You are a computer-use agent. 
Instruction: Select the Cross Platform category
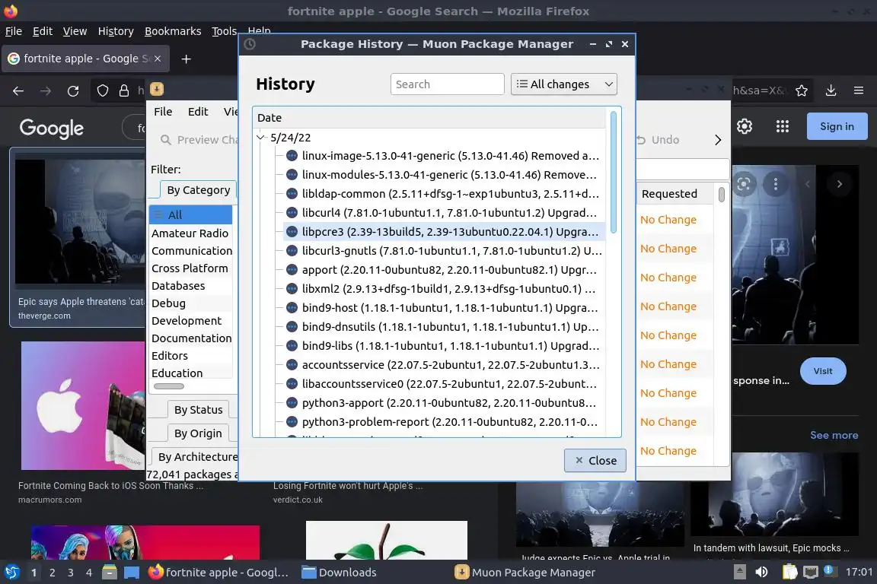point(191,268)
